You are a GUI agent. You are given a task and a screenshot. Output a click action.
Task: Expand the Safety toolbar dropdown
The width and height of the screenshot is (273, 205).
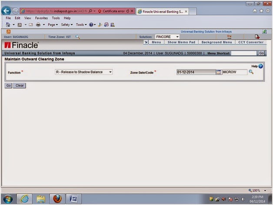(67, 25)
